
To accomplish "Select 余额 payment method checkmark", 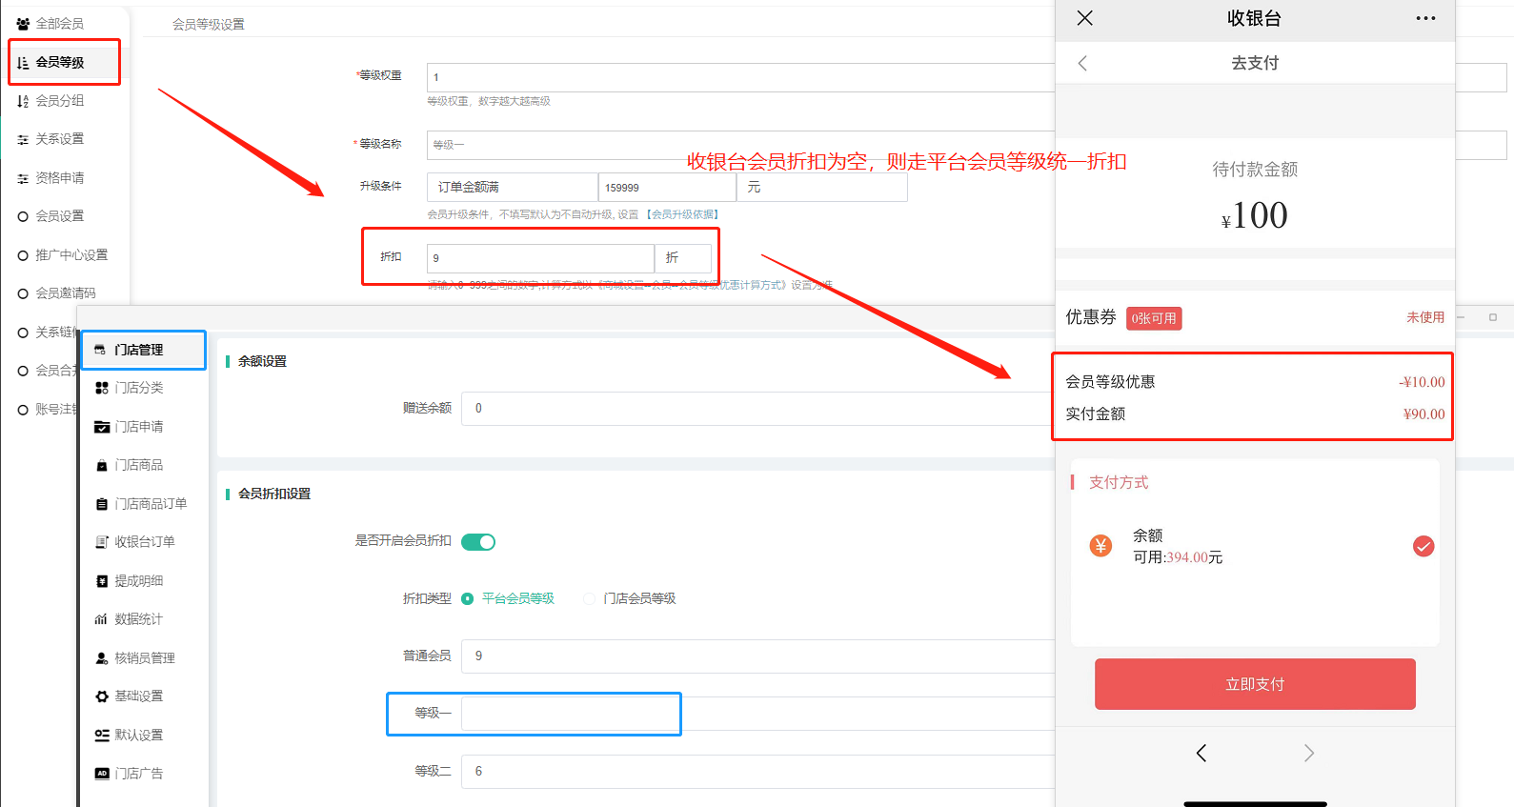I will point(1423,546).
